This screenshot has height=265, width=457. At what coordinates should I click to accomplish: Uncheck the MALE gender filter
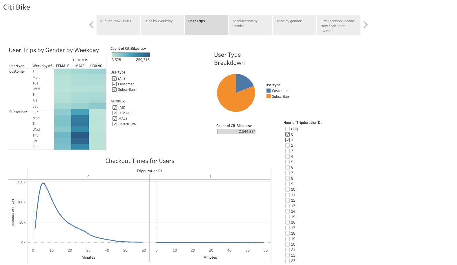click(115, 119)
